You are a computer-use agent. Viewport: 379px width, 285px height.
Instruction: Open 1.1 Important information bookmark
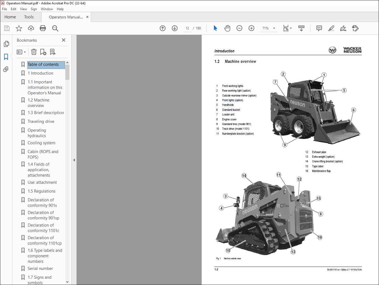pos(45,88)
